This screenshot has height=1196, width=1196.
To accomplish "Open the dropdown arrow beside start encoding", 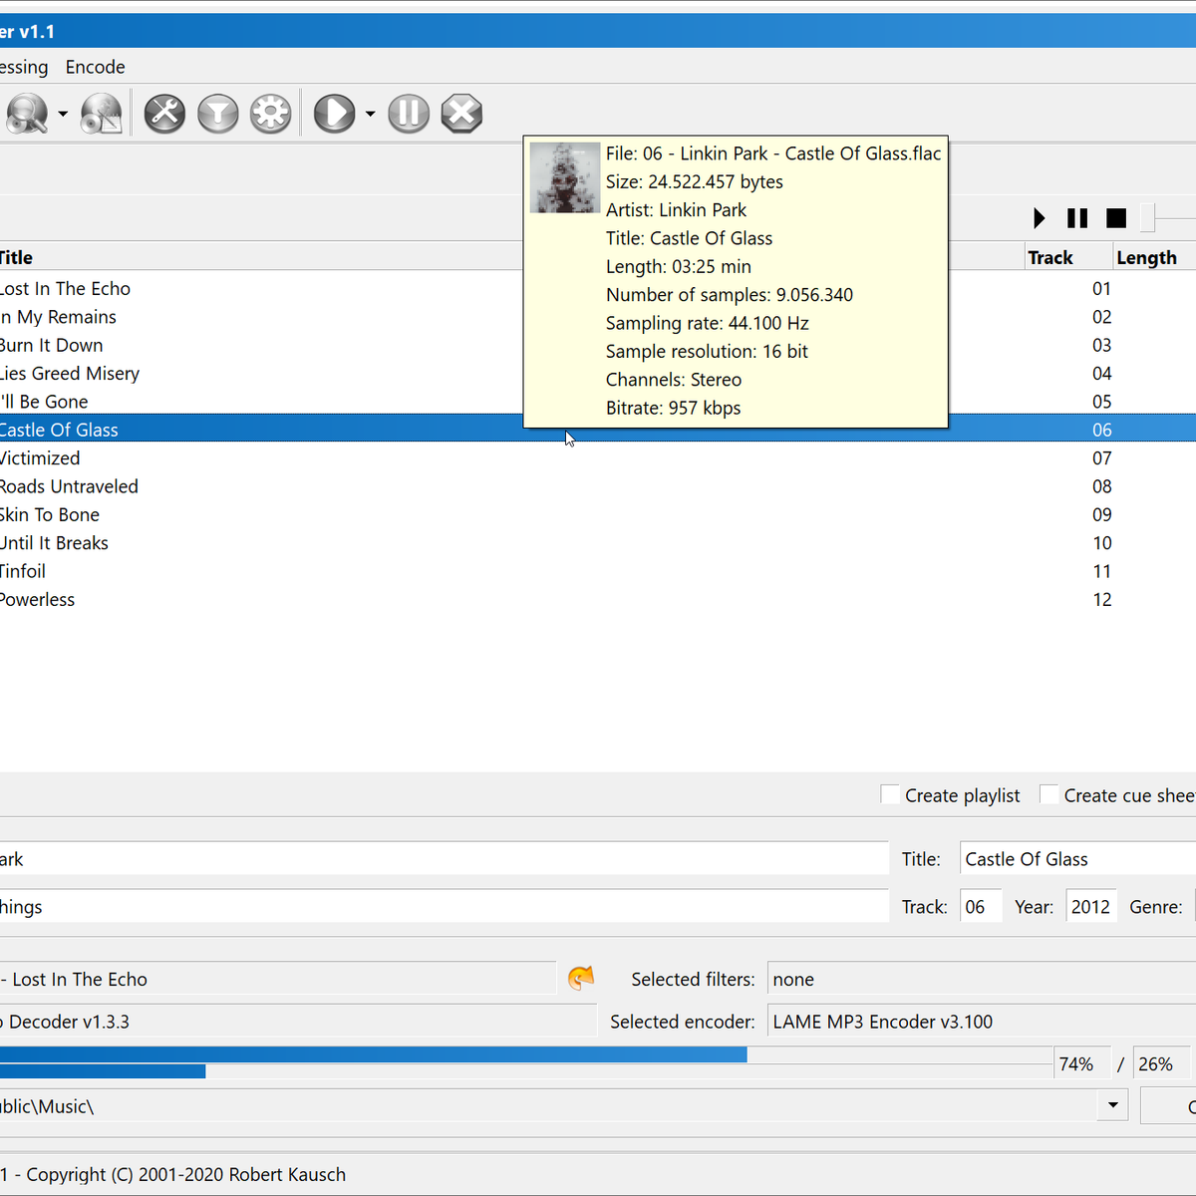I will click(370, 115).
